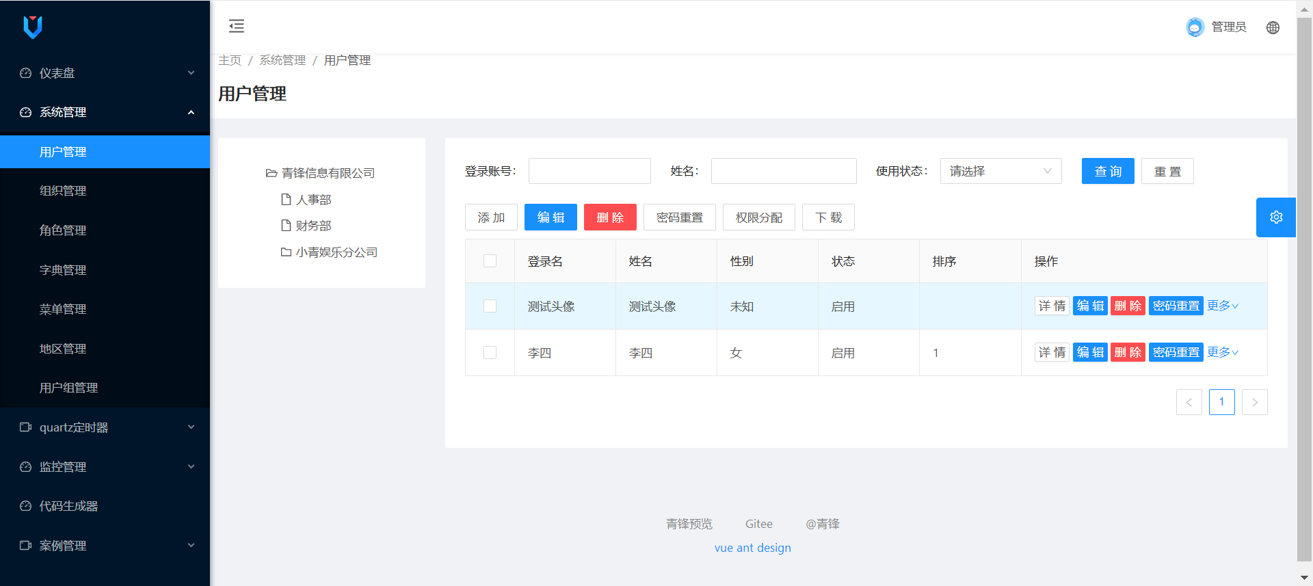
Task: Expand the 案例管理 submenu chevron
Action: click(x=191, y=546)
